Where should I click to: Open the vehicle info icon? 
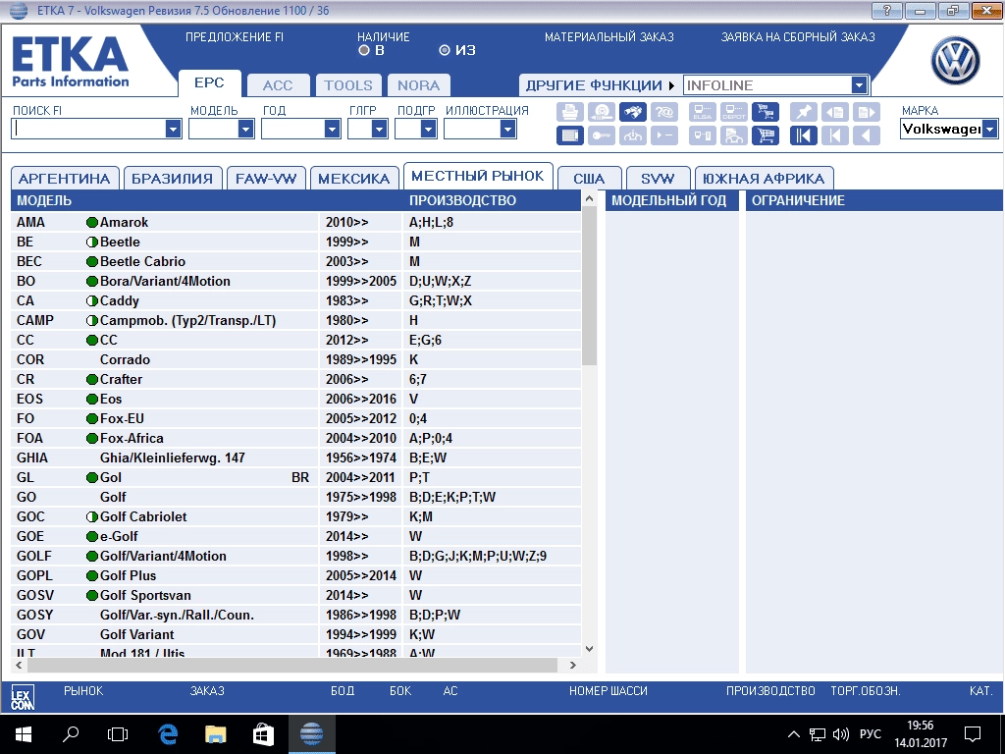tap(633, 135)
